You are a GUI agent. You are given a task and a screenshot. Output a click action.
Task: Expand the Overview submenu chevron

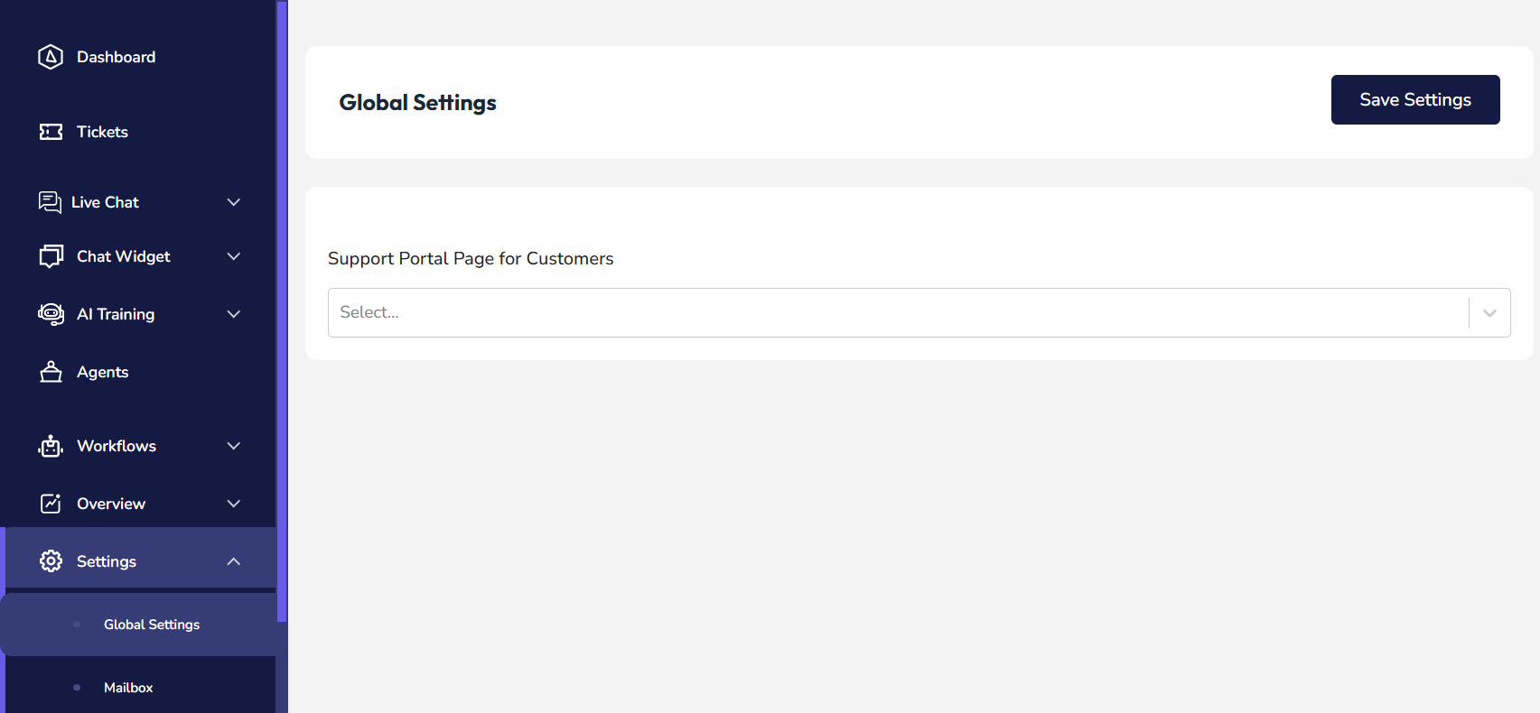pos(234,504)
